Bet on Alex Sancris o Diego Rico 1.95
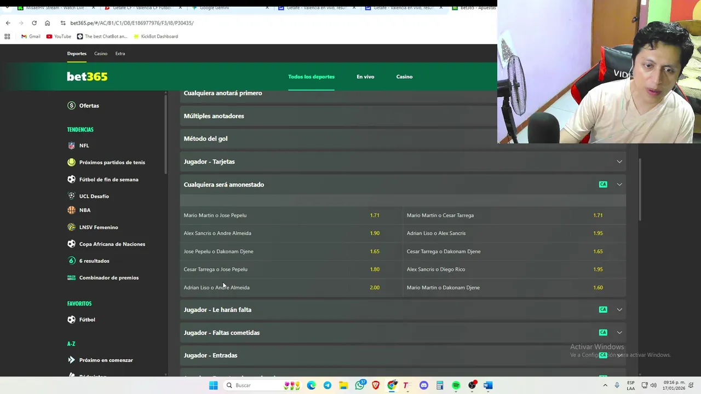Viewport: 701px width, 394px height. [514, 269]
